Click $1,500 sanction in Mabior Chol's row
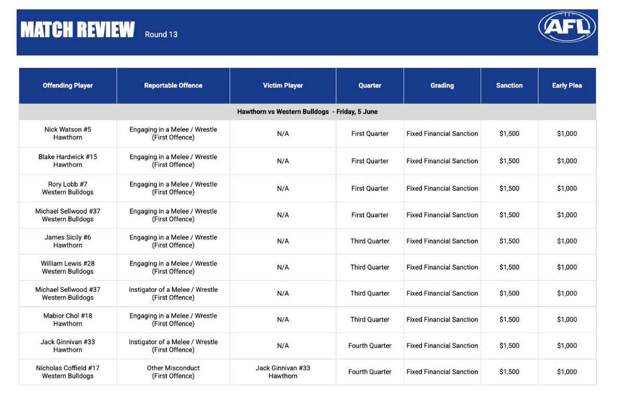The image size is (625, 395). (x=509, y=319)
